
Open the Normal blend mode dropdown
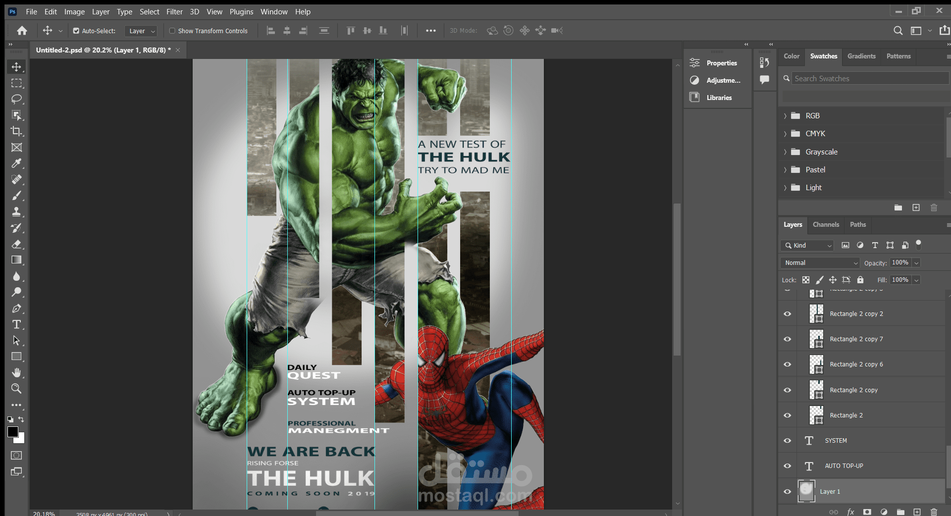tap(820, 263)
